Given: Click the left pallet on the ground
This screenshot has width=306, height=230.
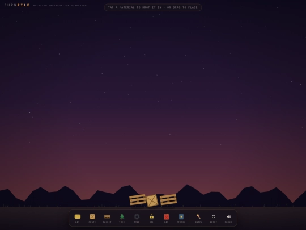Looking at the screenshot, I should point(138,200).
